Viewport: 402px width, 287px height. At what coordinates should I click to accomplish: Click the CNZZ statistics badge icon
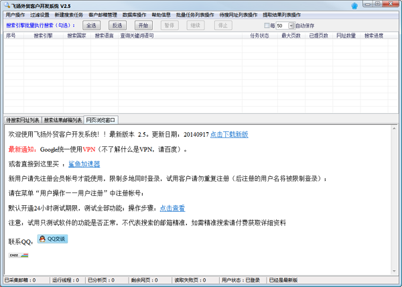[x=19, y=255]
